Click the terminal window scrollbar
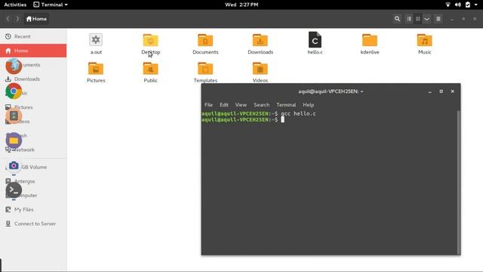The image size is (483, 272). (458, 182)
